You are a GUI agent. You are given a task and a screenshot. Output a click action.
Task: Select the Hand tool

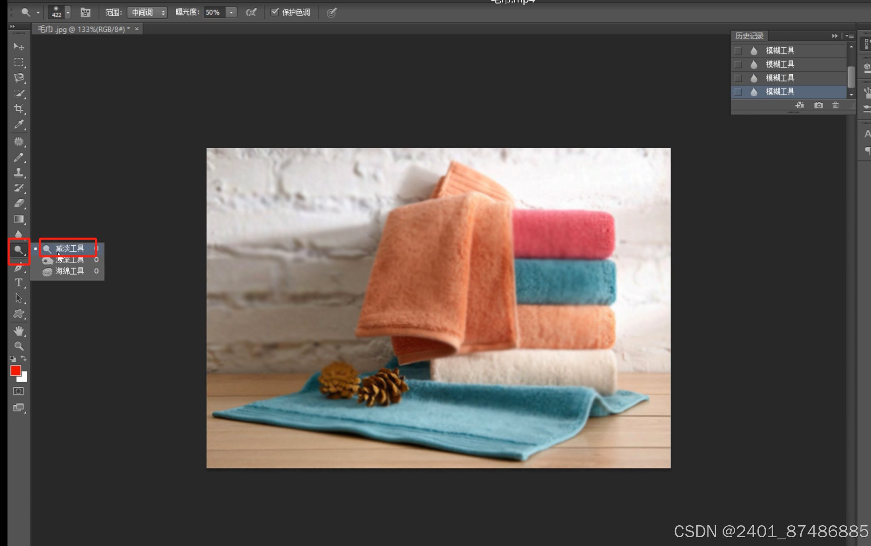point(19,331)
